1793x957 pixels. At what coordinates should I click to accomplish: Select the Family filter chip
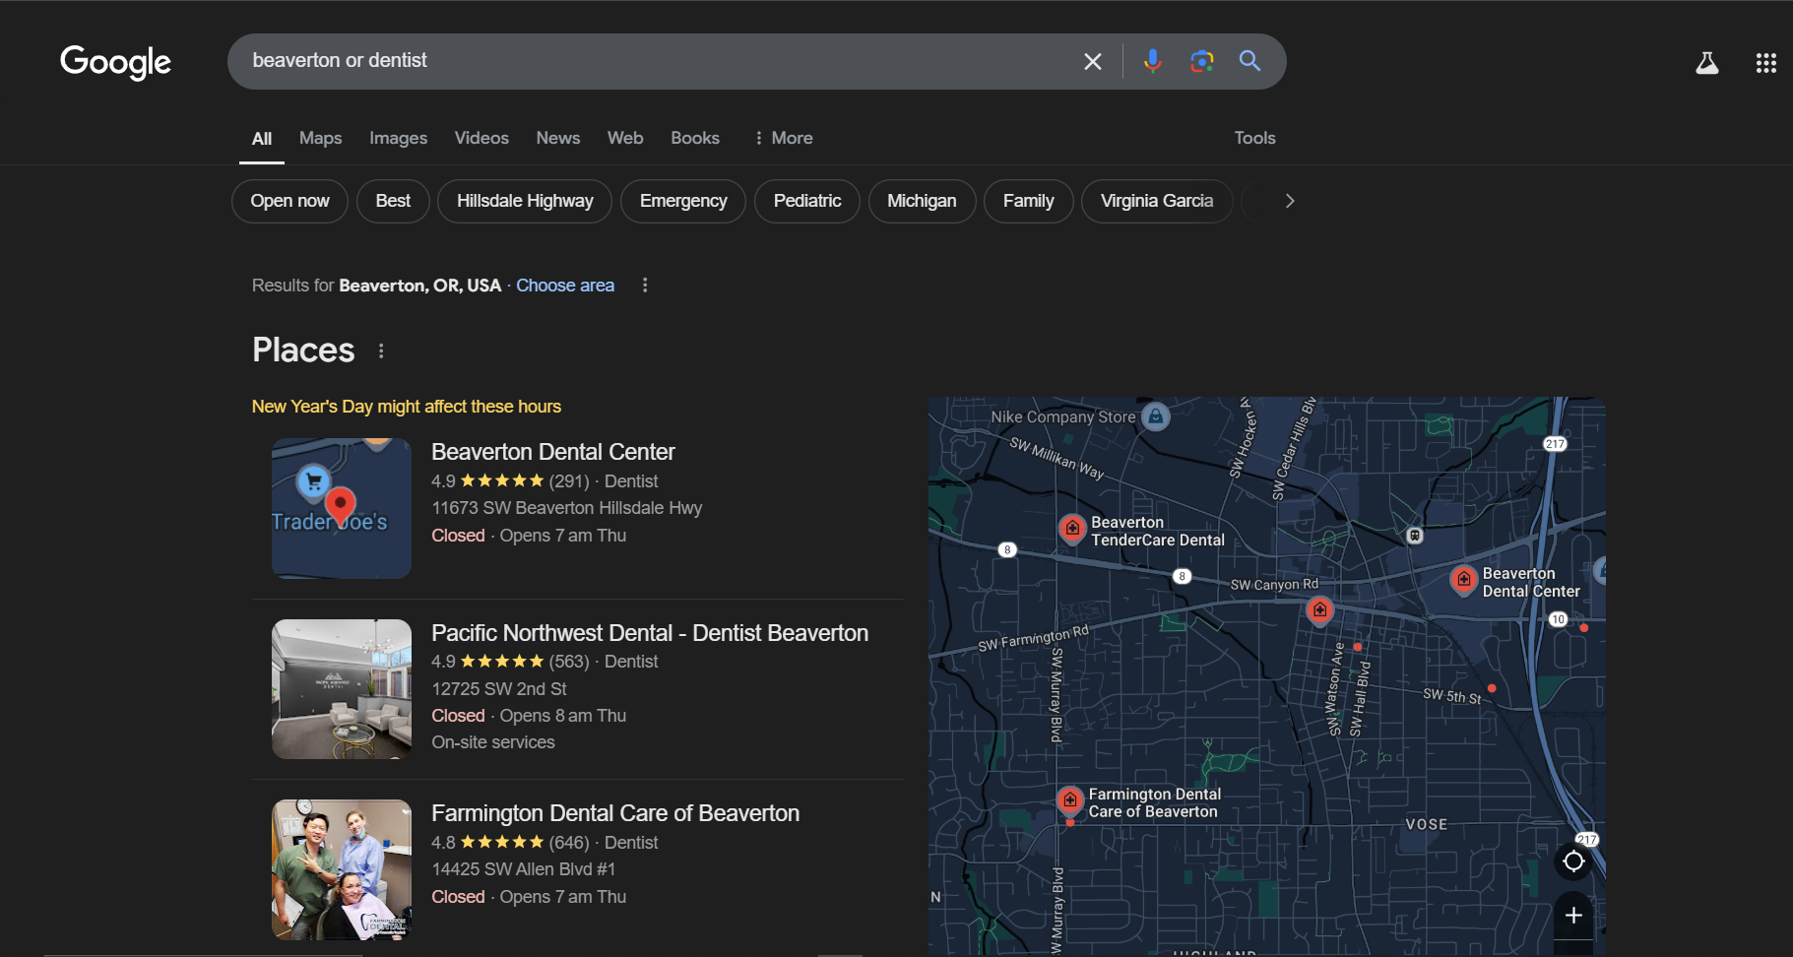click(1028, 201)
